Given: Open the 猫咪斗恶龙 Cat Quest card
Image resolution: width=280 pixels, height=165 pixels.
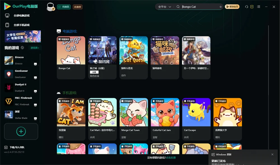Looking at the screenshot, I should coord(134,58).
